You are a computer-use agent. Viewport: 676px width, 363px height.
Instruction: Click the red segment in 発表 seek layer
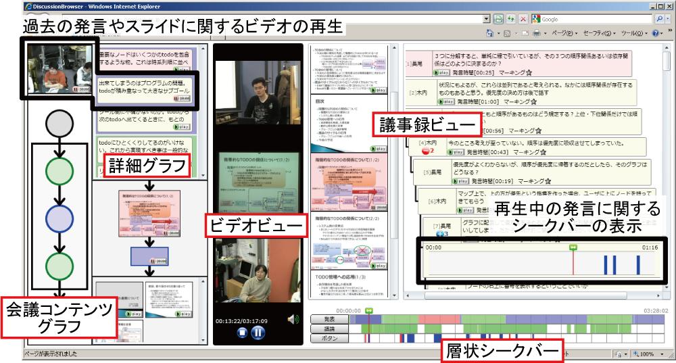(440, 320)
